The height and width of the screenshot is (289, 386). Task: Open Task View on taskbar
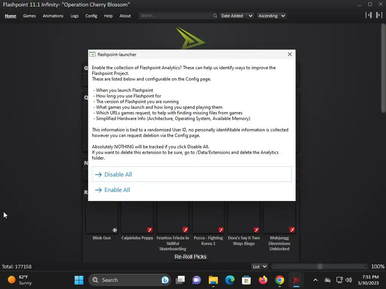tap(180, 280)
